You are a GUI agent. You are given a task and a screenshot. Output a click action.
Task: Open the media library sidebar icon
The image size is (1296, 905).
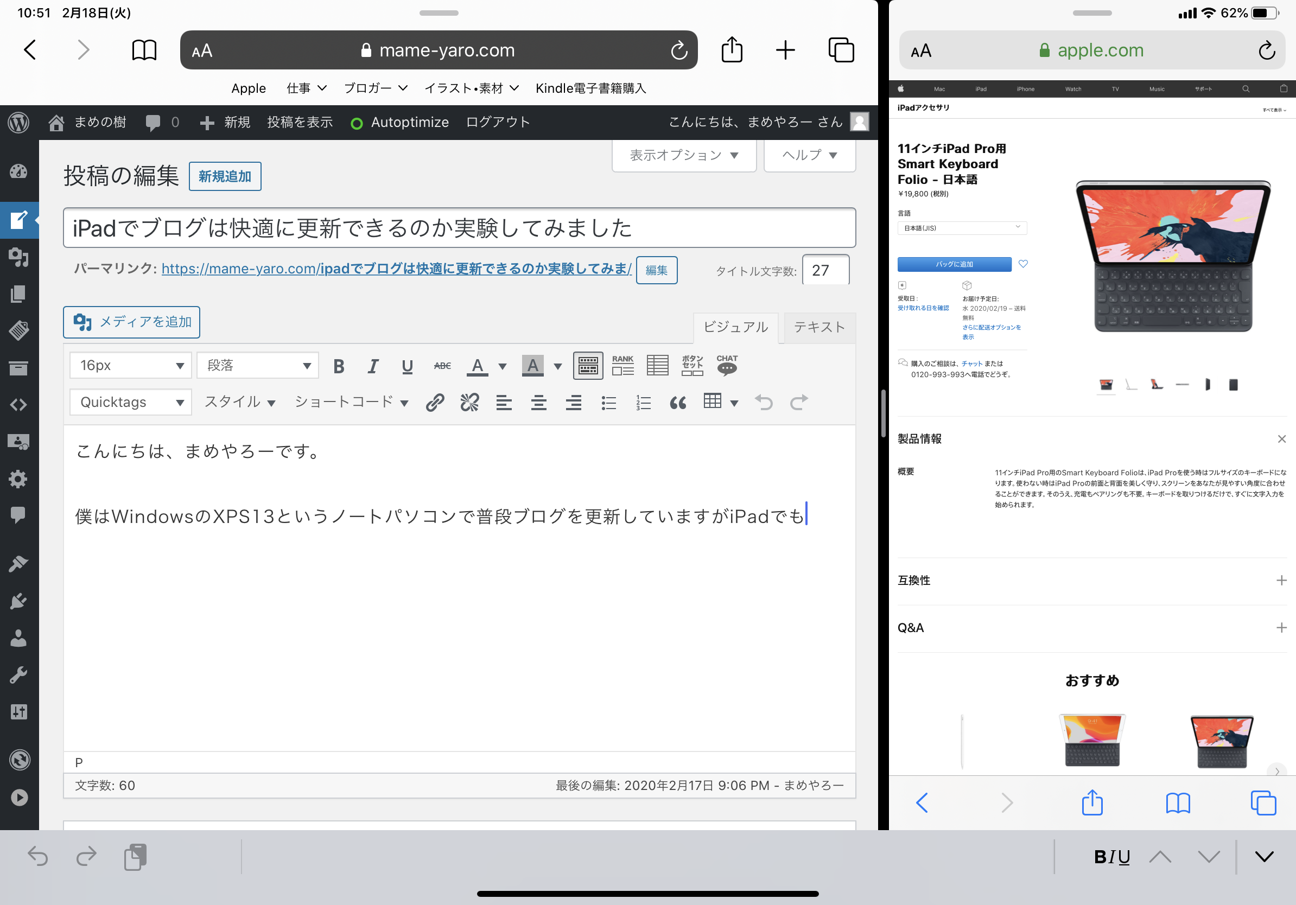point(18,257)
